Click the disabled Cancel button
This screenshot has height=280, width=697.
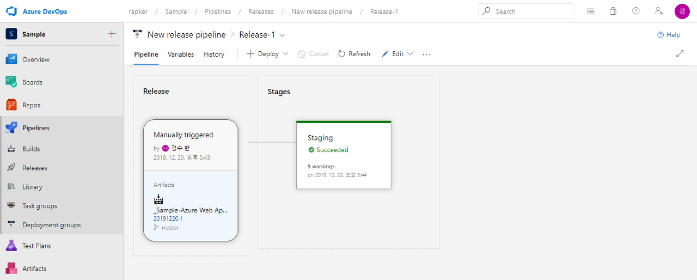coord(313,54)
